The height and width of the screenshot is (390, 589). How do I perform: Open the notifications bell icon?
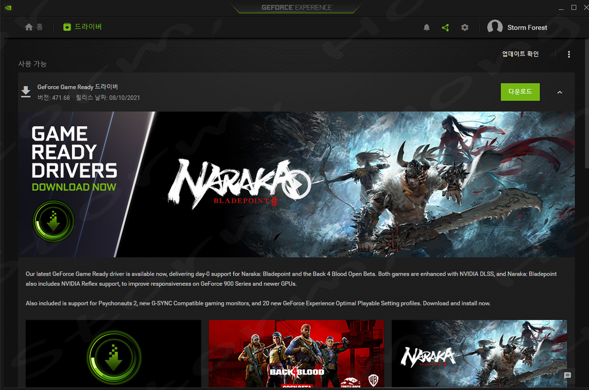coord(427,28)
